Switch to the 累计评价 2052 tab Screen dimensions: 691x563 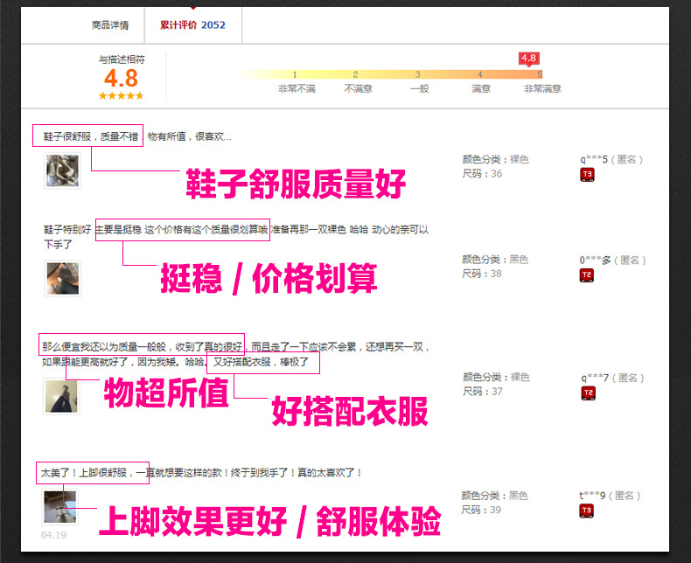tap(192, 25)
